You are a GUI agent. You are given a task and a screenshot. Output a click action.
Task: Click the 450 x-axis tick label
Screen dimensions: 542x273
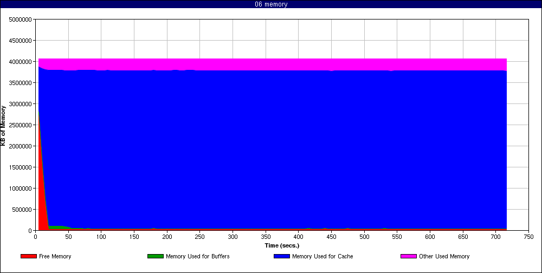pos(331,237)
